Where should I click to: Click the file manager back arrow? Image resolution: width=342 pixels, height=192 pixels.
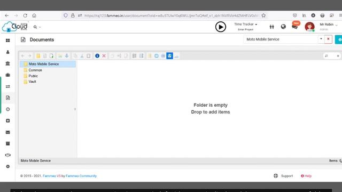pos(23,56)
